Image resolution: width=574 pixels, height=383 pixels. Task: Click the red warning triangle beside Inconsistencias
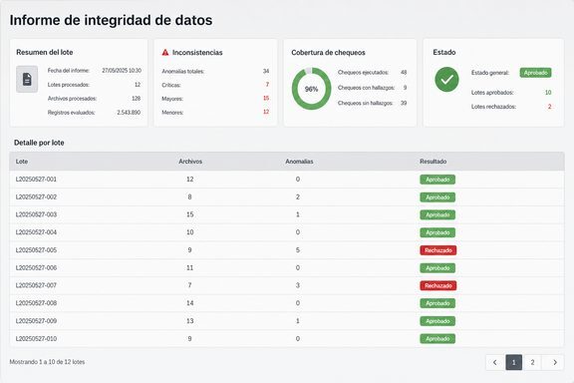pos(165,53)
